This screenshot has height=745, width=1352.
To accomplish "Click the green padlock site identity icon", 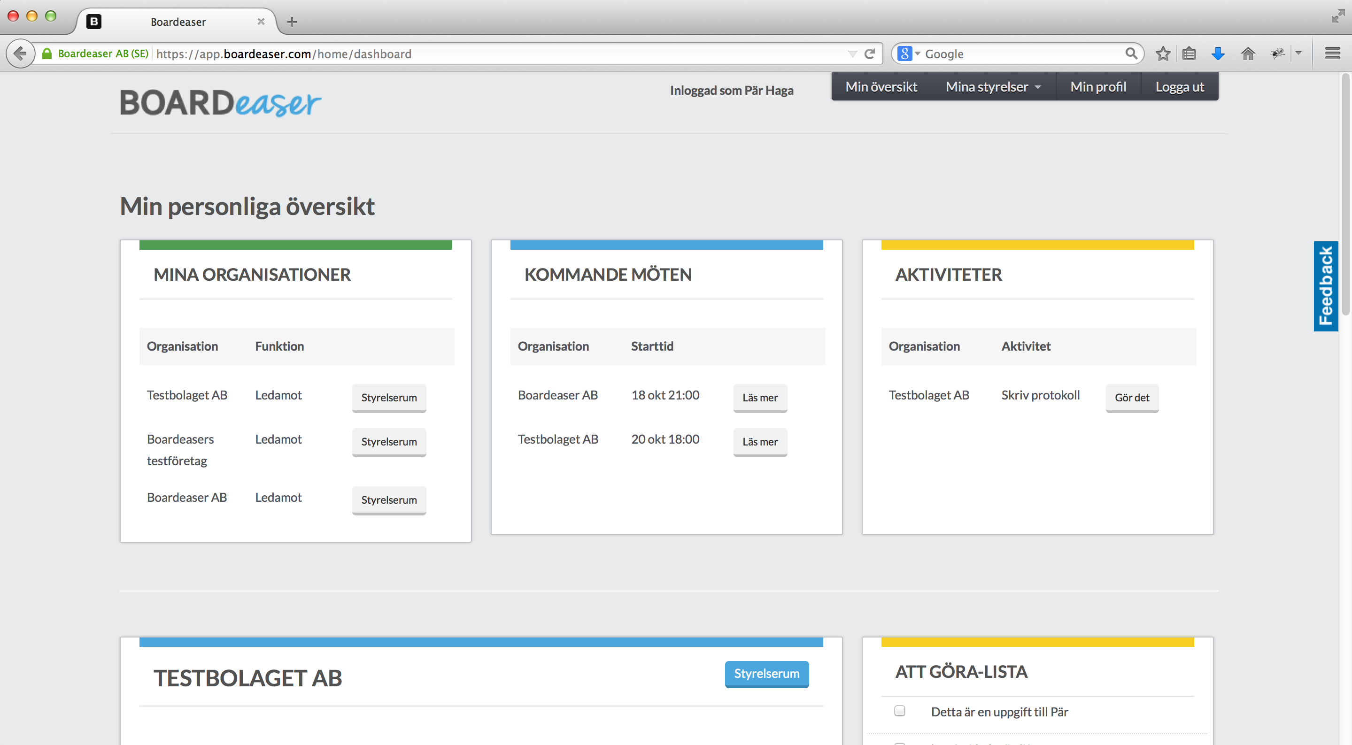I will (46, 54).
